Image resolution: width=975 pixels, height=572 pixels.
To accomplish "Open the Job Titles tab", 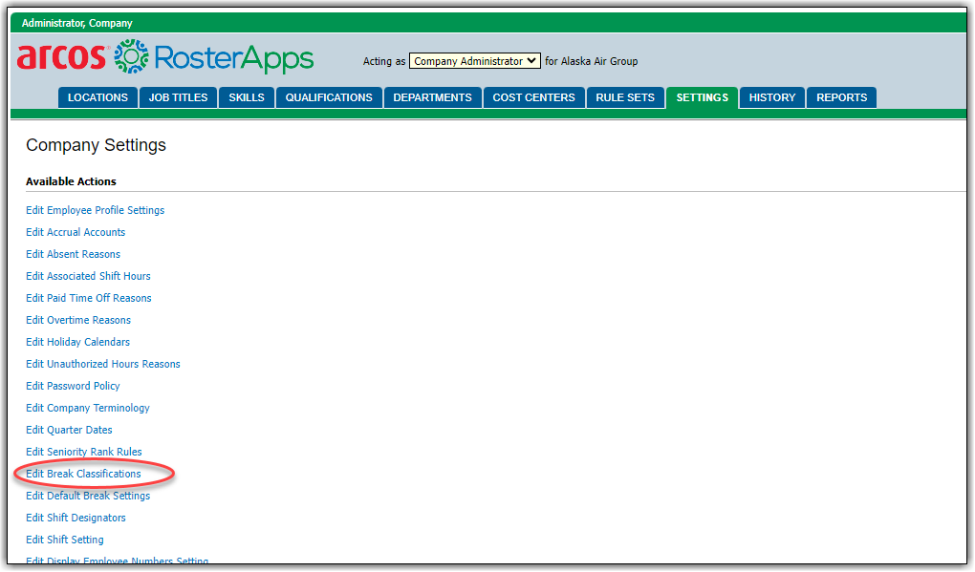I will click(178, 97).
